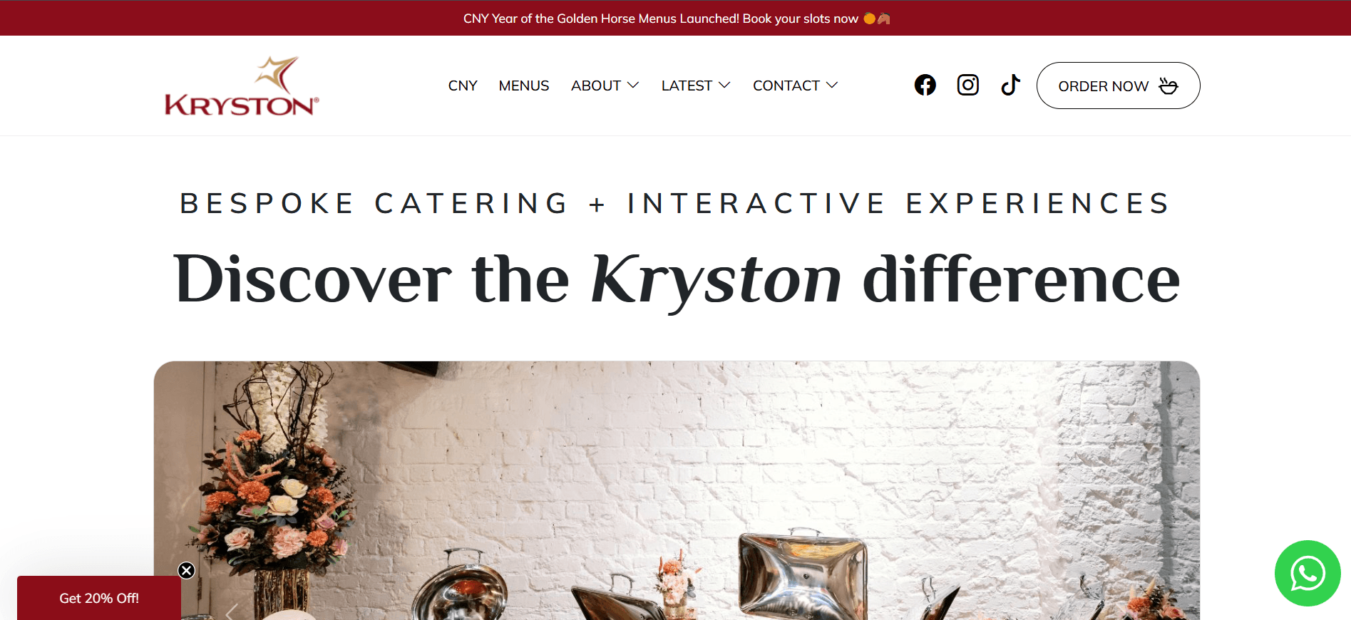Screen dimensions: 1351x620
Task: Open the MENUS navigation item
Action: coord(524,86)
